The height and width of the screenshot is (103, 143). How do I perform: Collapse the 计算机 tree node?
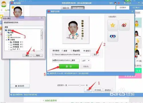(6, 40)
